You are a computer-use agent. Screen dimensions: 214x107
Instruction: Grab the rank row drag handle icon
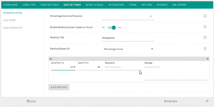click(x=51, y=59)
